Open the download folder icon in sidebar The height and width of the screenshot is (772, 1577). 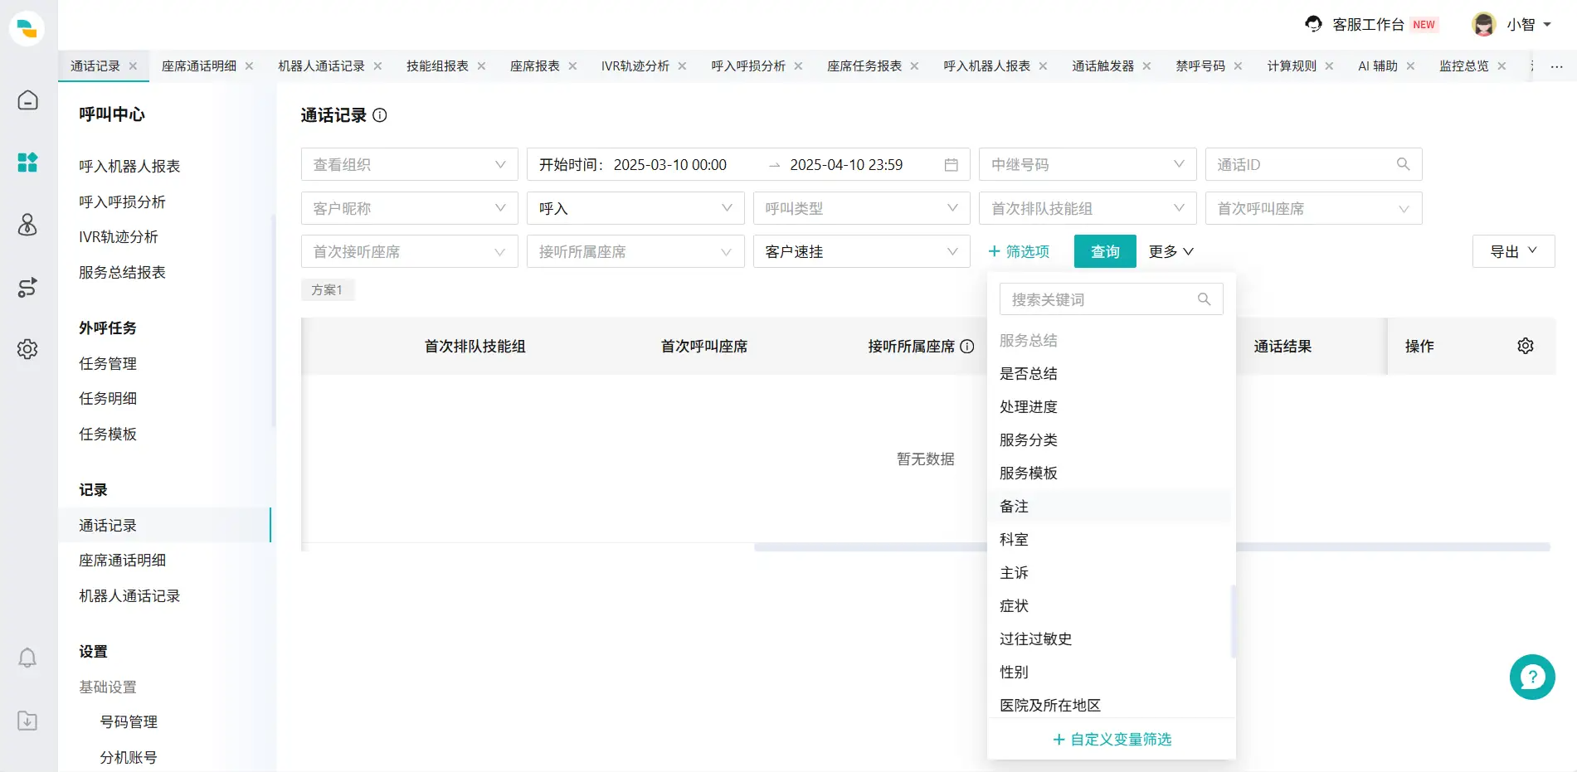(27, 721)
